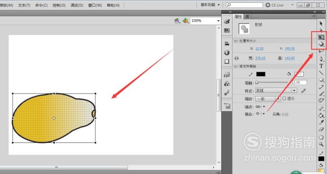This screenshot has height=174, width=327.
Task: Click the width-height lock link toggle
Action: click(x=236, y=58)
